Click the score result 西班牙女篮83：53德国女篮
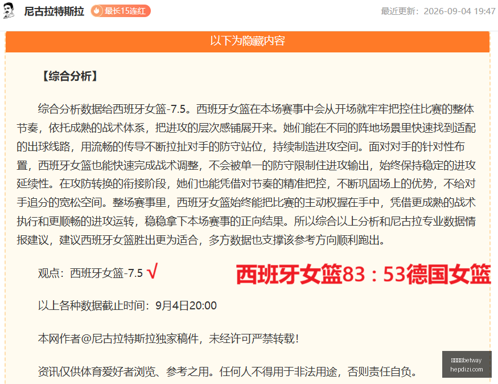The image size is (498, 384). [363, 274]
